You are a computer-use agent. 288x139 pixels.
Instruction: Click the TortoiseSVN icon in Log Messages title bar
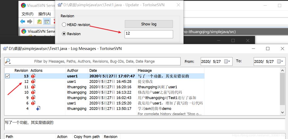[x=5, y=49]
